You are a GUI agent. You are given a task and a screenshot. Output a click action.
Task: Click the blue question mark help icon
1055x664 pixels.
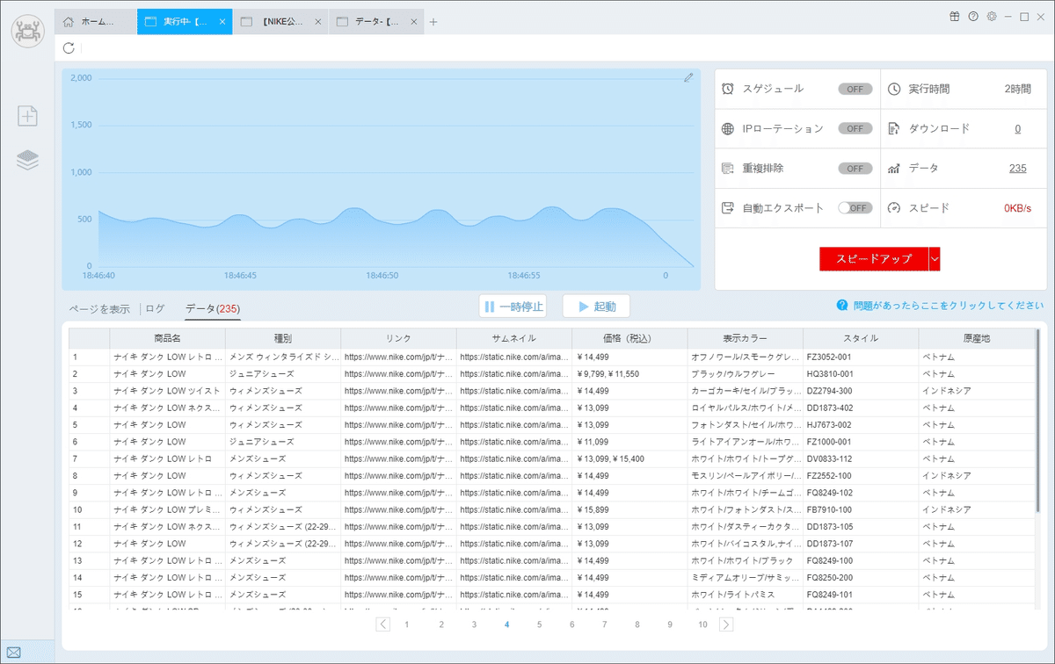[x=842, y=306]
